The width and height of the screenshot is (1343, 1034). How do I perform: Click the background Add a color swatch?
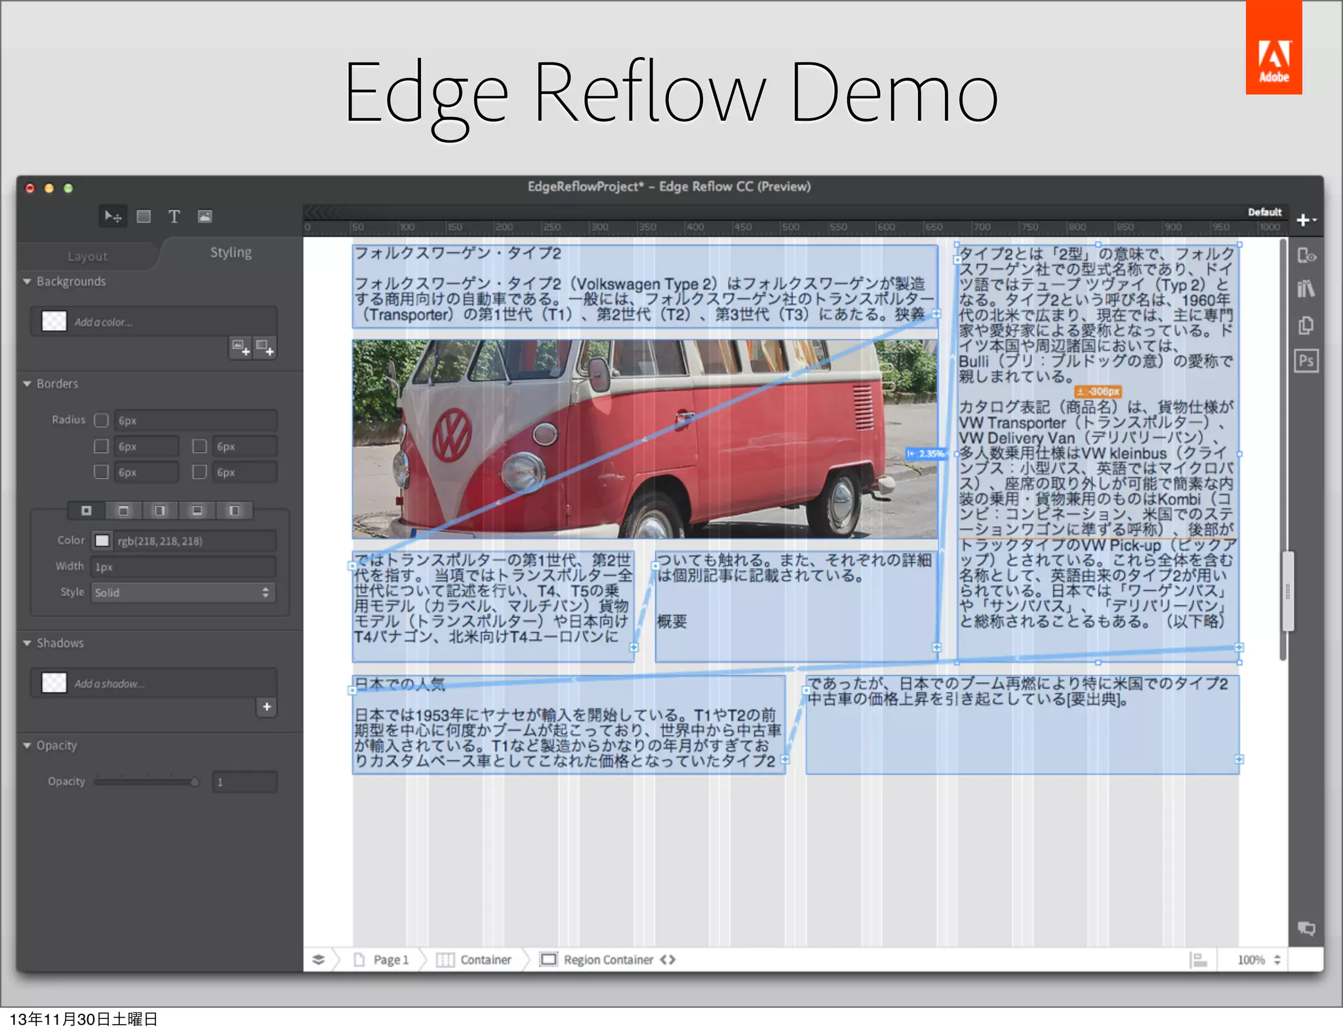(x=54, y=321)
